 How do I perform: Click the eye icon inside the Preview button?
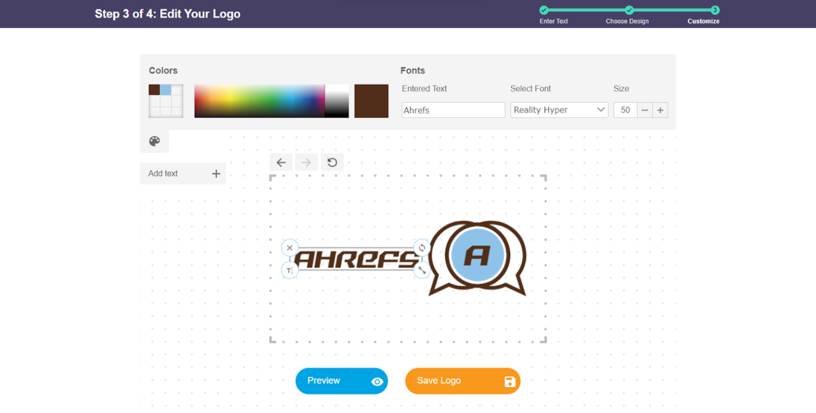tap(377, 381)
